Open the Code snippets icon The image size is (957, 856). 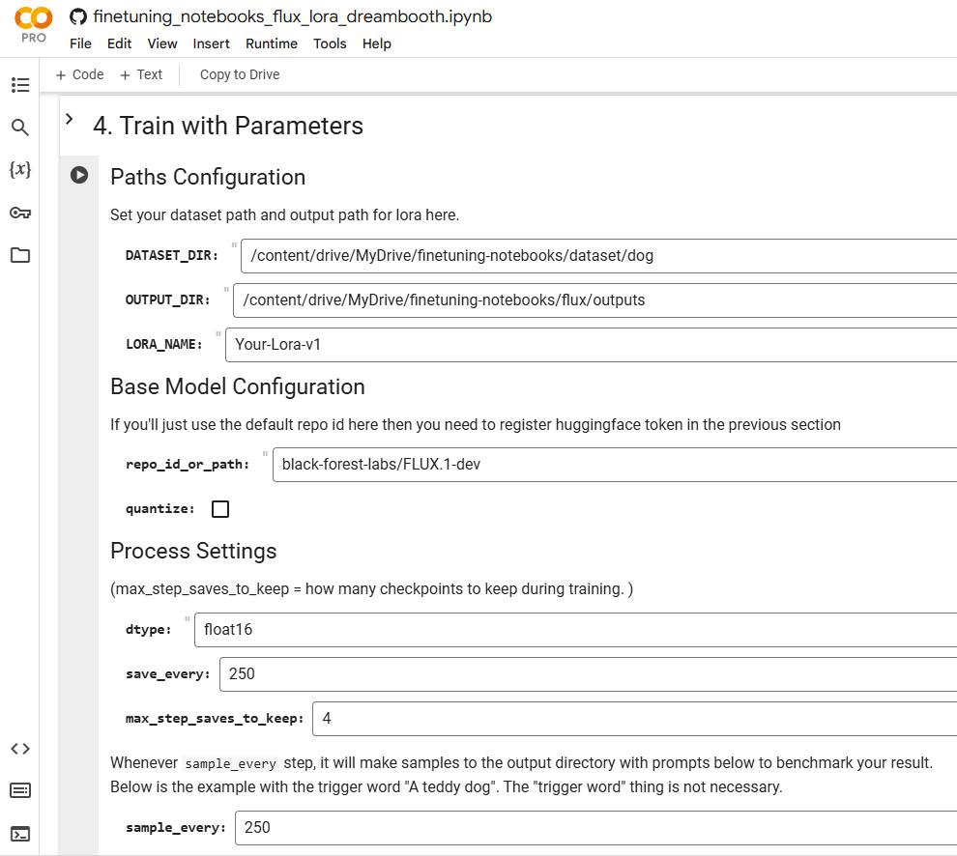(x=19, y=749)
